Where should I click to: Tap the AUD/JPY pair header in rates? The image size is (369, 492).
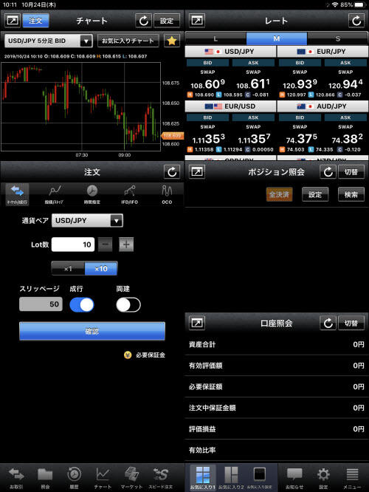(x=323, y=106)
